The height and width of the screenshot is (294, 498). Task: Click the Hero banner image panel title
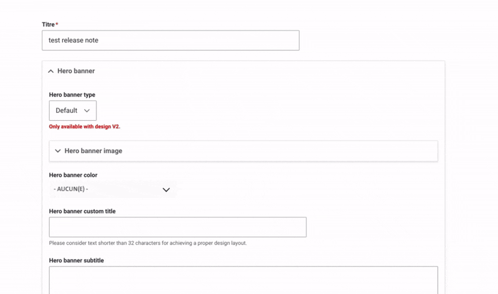[93, 151]
